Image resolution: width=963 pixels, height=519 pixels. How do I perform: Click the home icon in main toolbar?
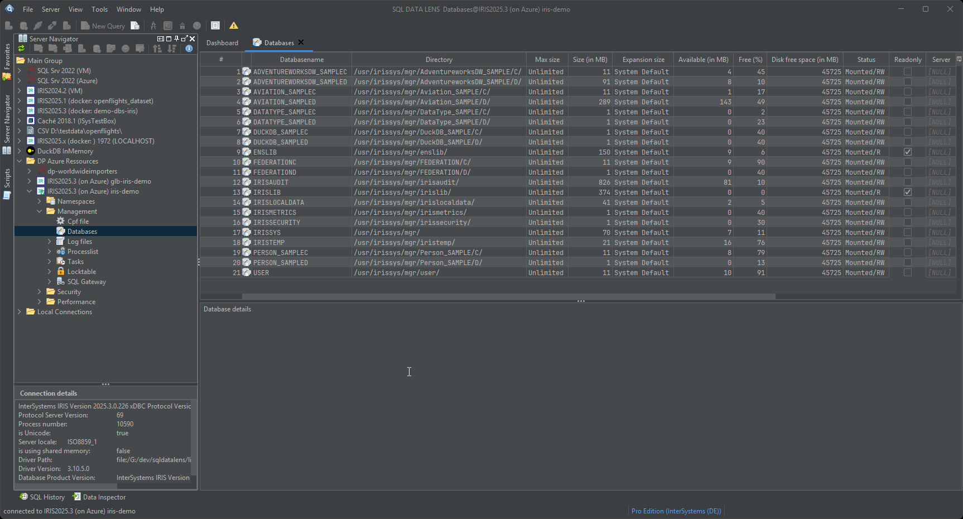click(x=182, y=26)
